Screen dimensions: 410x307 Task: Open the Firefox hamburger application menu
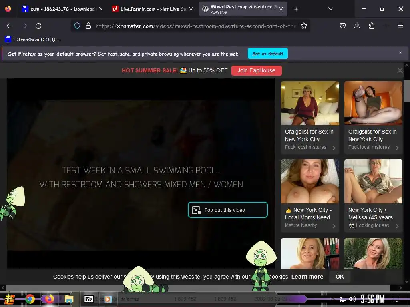400,26
